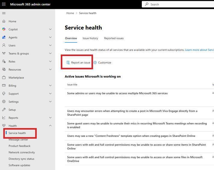Click the Report an issue button

pyautogui.click(x=78, y=63)
